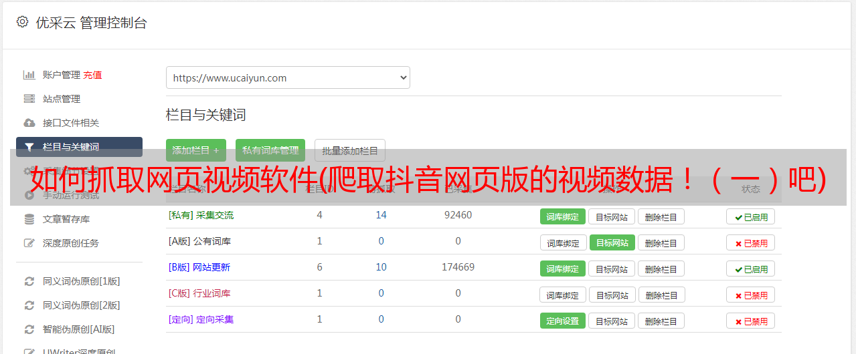This screenshot has height=354, width=856.
Task: Click 目标网站 for 定向采集
Action: [x=612, y=321]
